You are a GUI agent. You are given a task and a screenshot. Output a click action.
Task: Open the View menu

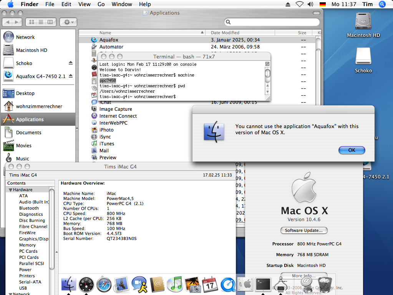tap(84, 4)
